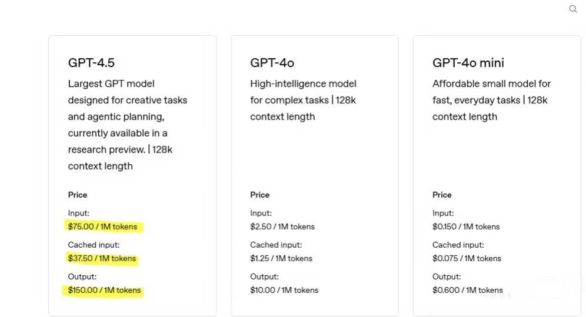Screen dimensions: 586x317
Task: Click the Price heading in GPT-4o mini card
Action: pos(442,195)
